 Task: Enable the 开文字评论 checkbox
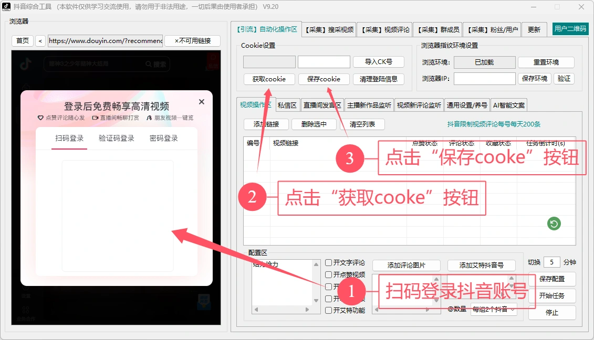tap(328, 262)
